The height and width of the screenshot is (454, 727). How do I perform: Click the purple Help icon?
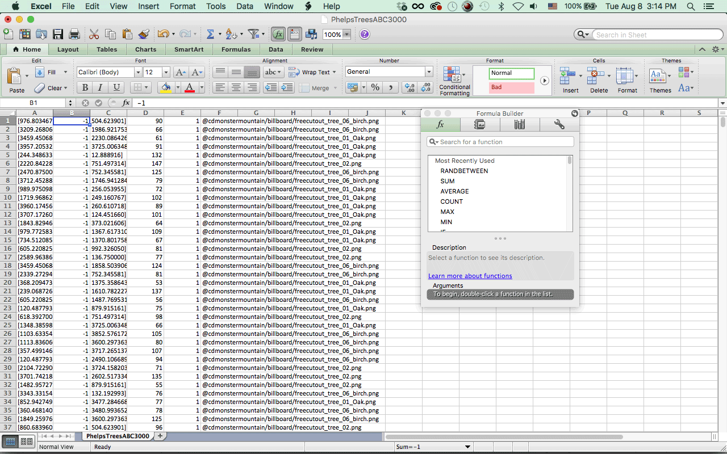pyautogui.click(x=365, y=35)
